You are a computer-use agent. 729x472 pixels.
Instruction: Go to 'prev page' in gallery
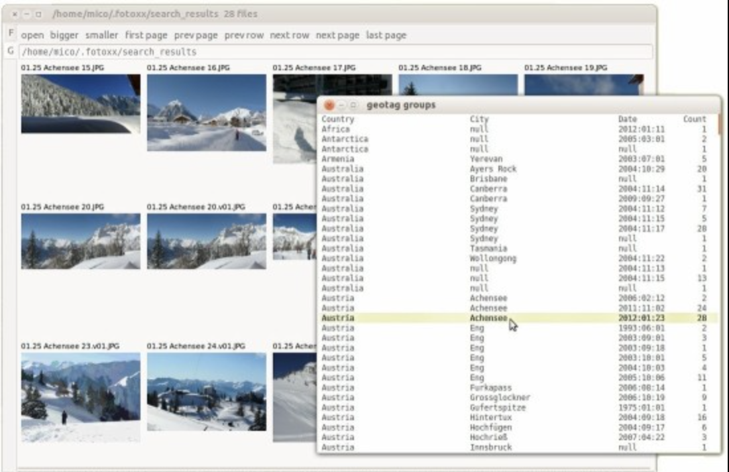(196, 35)
